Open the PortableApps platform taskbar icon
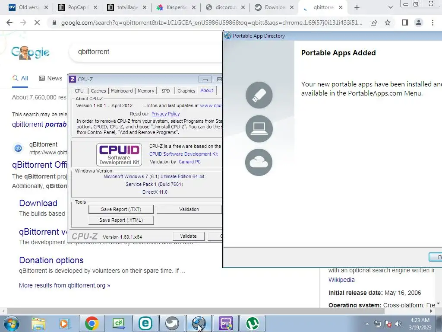Image resolution: width=442 pixels, height=332 pixels. (x=172, y=323)
